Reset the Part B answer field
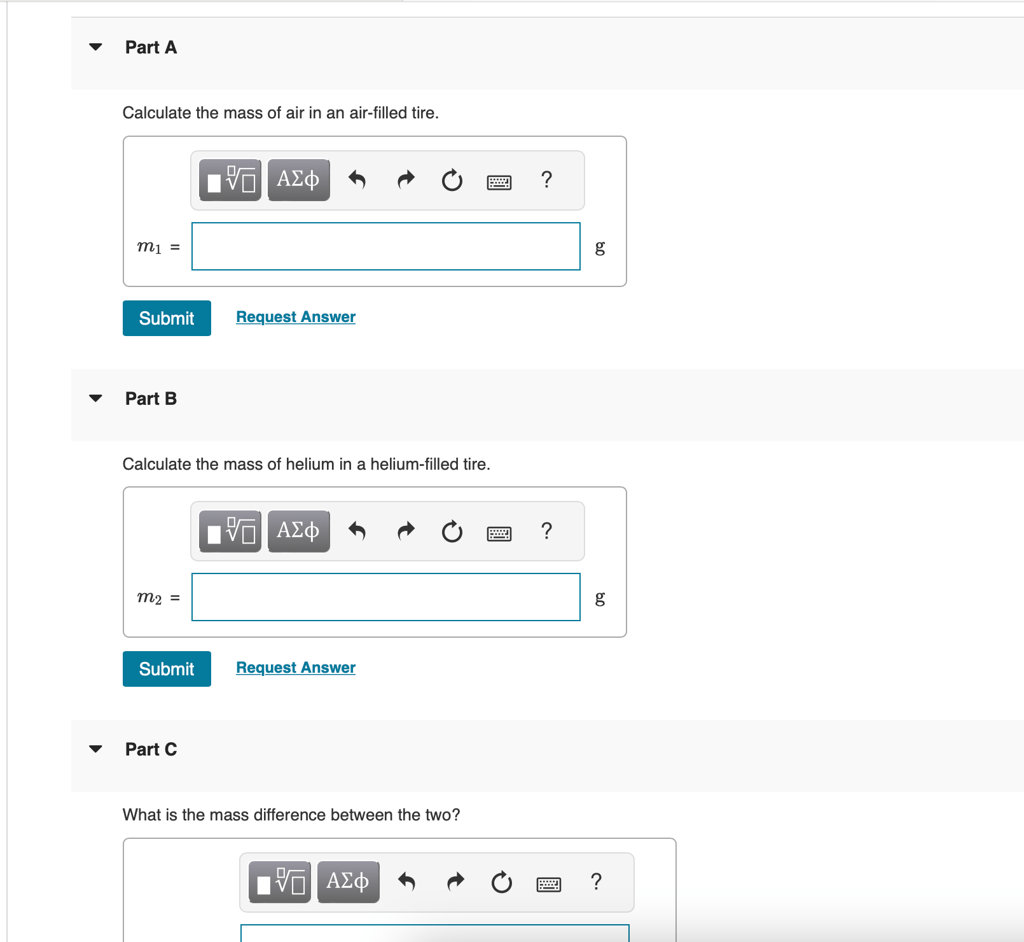1024x942 pixels. point(452,531)
